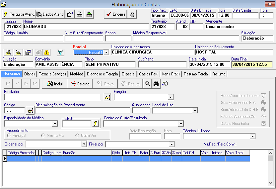Open Itens Grátis tab
The image size is (276, 189).
(x=171, y=74)
